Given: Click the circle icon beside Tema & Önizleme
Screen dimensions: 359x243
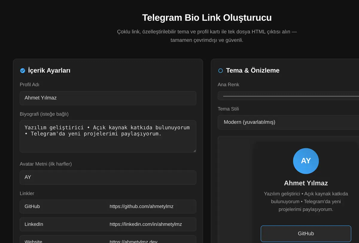Looking at the screenshot, I should [220, 71].
